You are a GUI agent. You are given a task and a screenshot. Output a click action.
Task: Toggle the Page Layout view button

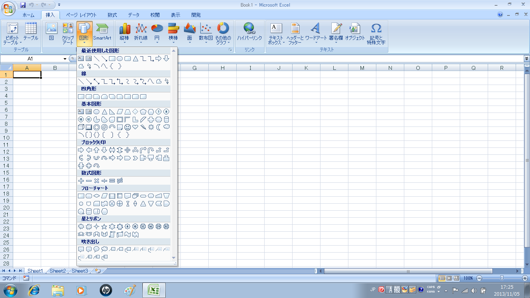click(449, 278)
